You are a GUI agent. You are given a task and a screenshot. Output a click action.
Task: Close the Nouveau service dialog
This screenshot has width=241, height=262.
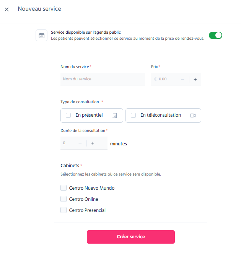tap(7, 9)
